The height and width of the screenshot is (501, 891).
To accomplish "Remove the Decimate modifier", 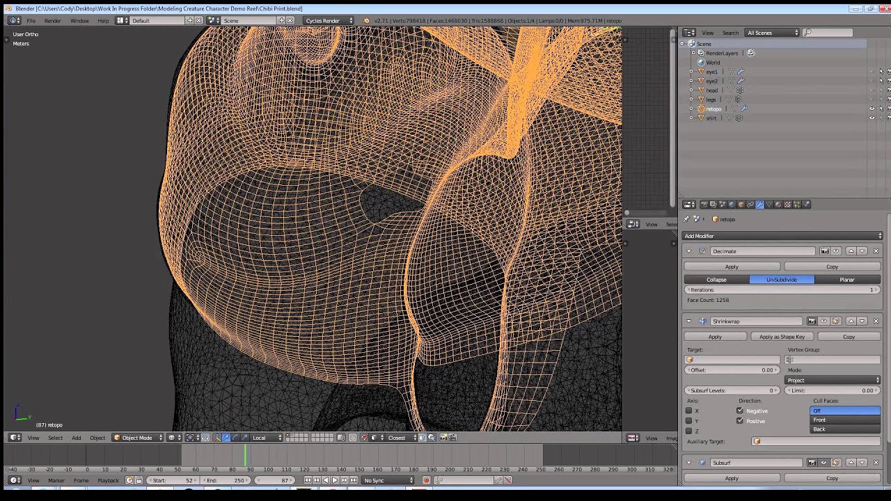I will coord(876,251).
